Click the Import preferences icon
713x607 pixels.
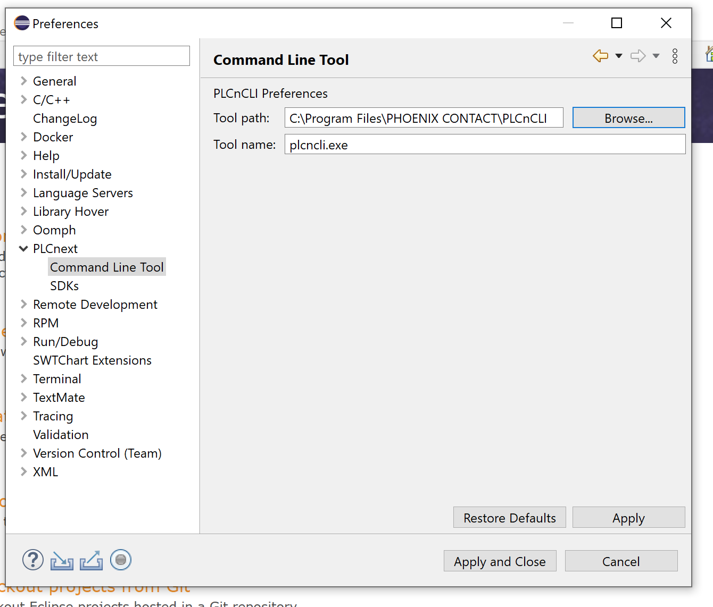click(62, 560)
